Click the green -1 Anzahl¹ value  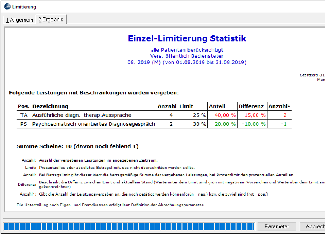(284, 124)
